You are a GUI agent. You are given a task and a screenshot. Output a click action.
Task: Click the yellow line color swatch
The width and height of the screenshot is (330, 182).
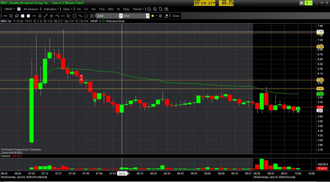[x=152, y=16]
